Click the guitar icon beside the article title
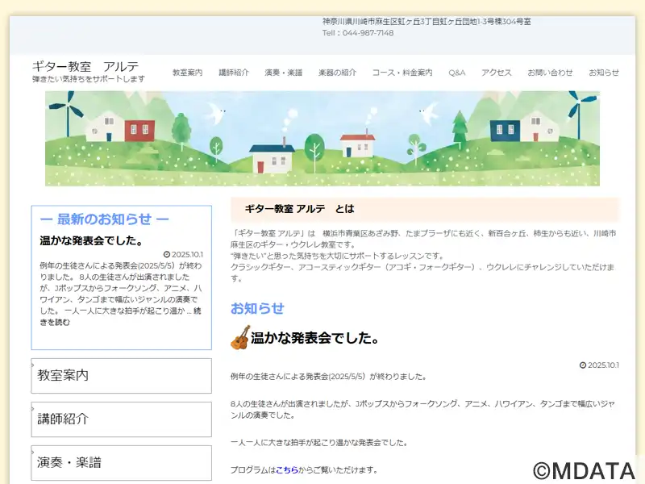This screenshot has width=645, height=484. coord(240,338)
